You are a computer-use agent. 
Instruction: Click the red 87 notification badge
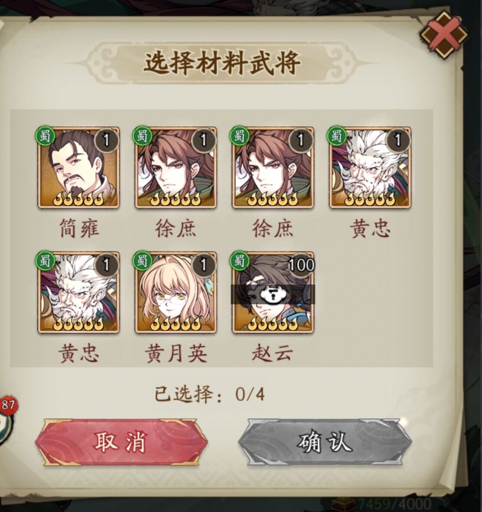tap(8, 405)
